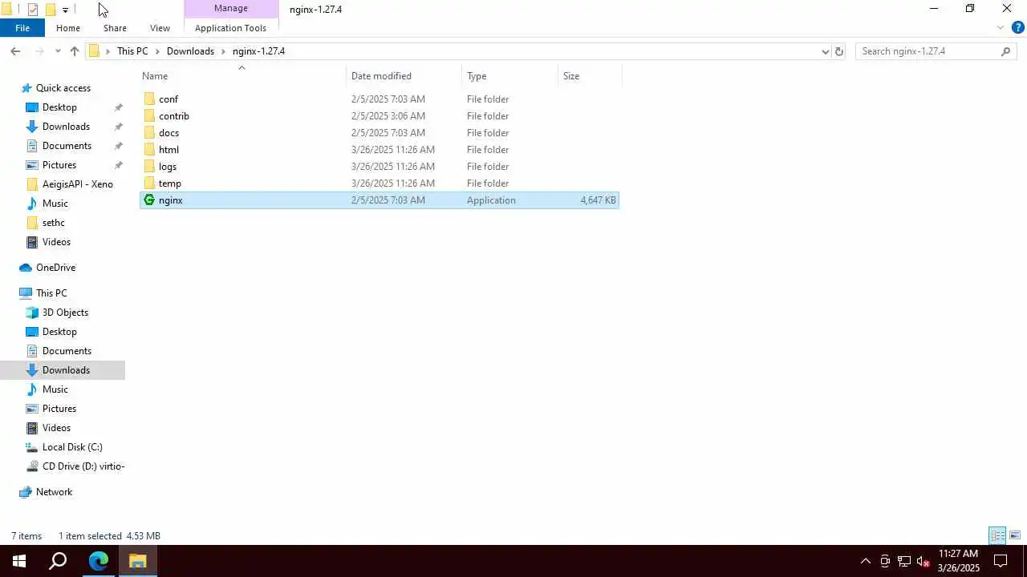Open CD Drive (D:) virtio

pyautogui.click(x=83, y=466)
